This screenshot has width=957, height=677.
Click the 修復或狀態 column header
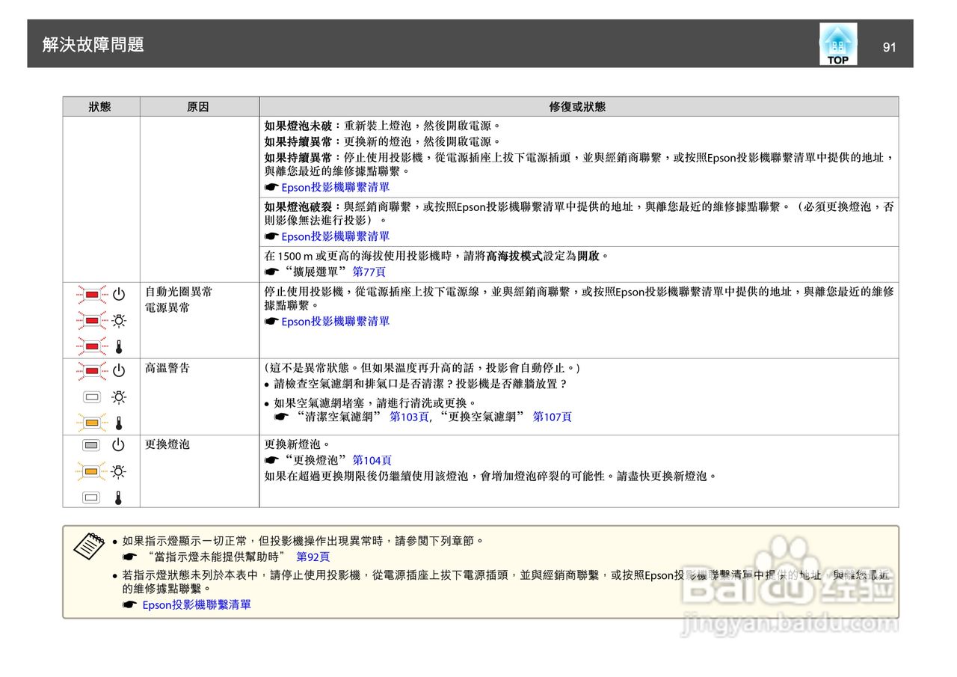click(578, 107)
